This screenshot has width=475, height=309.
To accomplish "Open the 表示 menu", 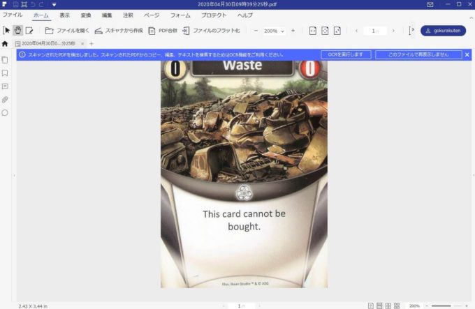I will point(64,15).
